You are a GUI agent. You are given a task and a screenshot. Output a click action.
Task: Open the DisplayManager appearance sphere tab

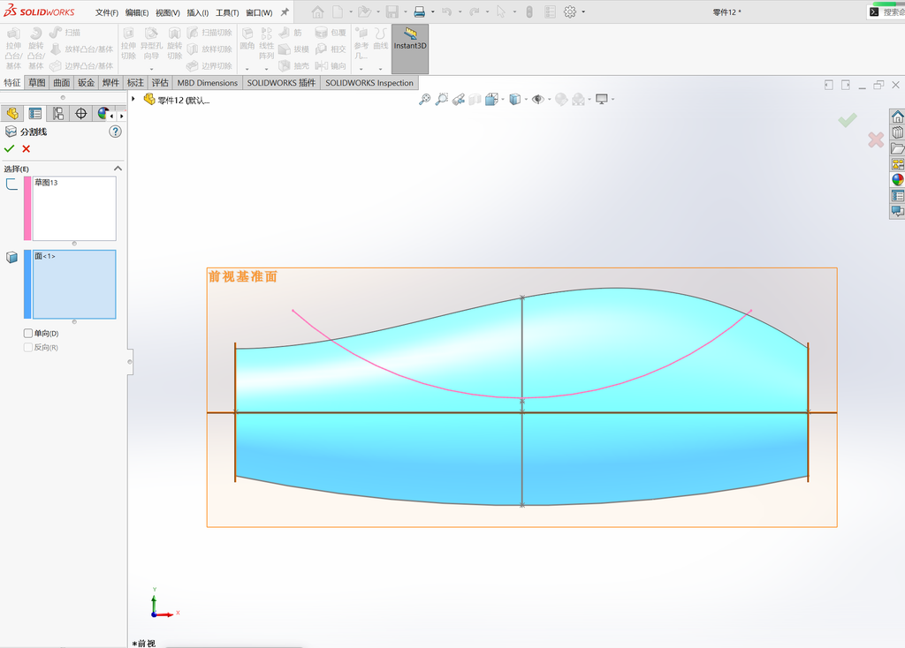click(x=103, y=114)
